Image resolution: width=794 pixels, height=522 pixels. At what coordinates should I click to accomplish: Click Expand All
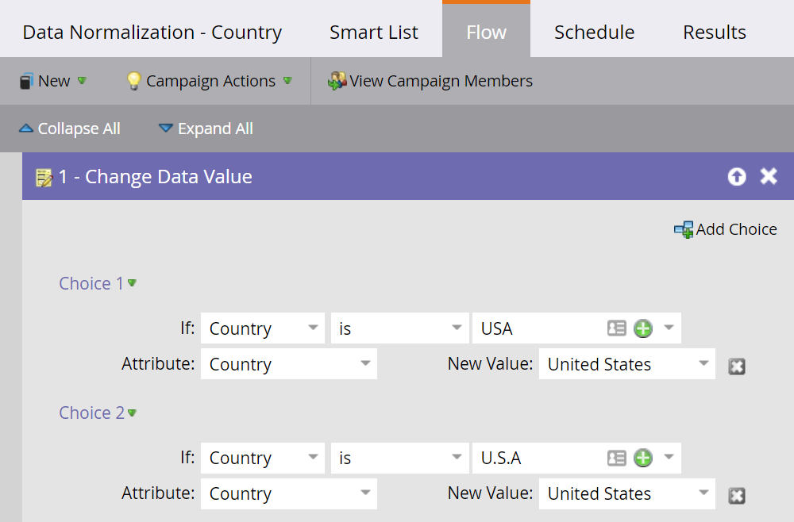pyautogui.click(x=205, y=129)
